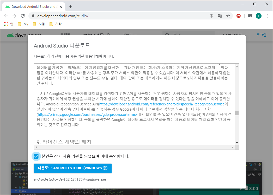Click 다운로드: ANDROID STUDIO (WINDOWS 용) button

(x=72, y=168)
